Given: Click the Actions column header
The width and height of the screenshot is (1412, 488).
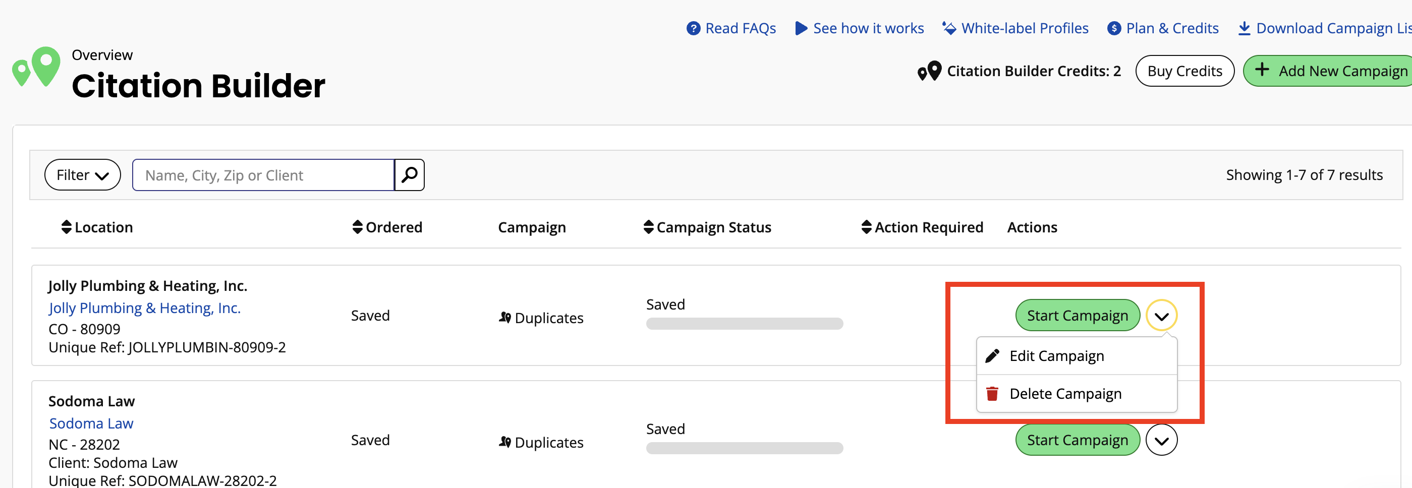Looking at the screenshot, I should pos(1032,227).
